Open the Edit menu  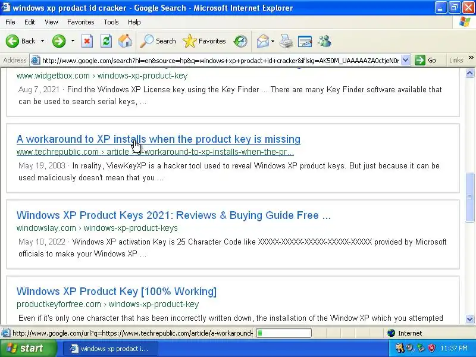click(x=30, y=22)
